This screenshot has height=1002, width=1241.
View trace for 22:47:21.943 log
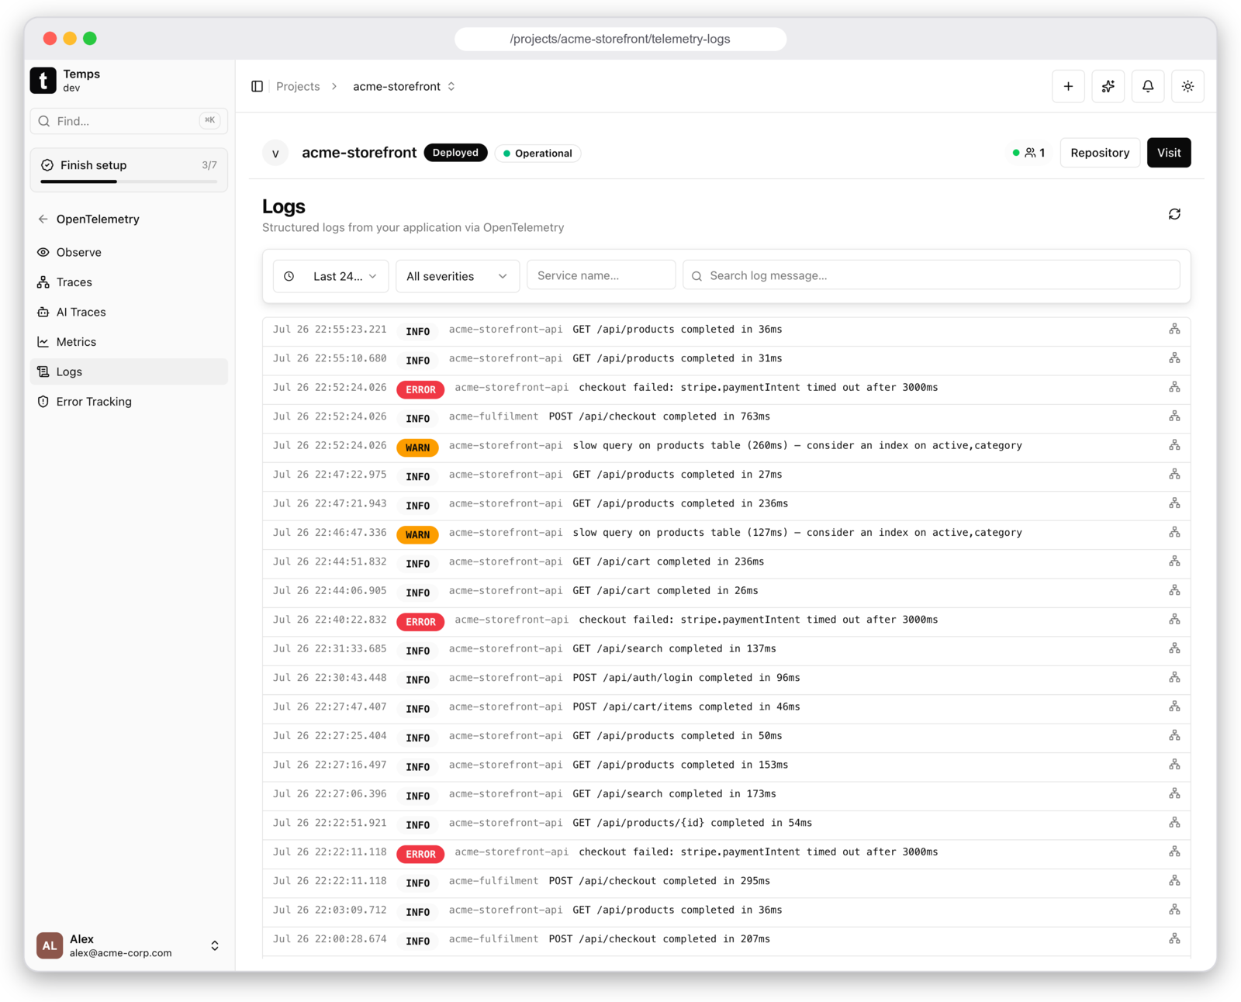1174,503
